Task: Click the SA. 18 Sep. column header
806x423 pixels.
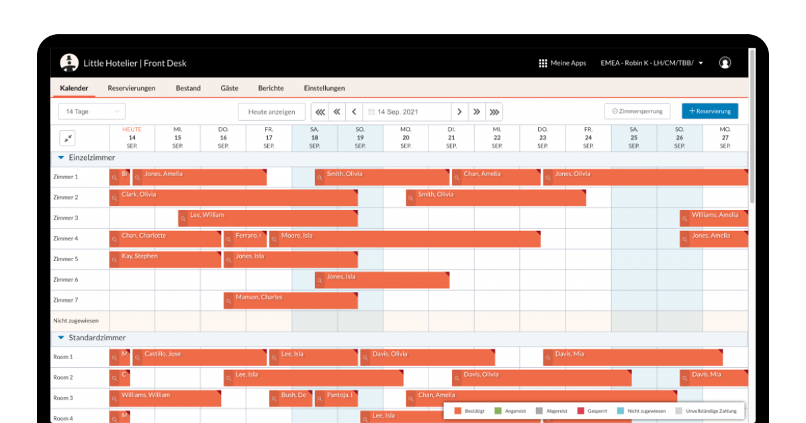Action: (314, 137)
